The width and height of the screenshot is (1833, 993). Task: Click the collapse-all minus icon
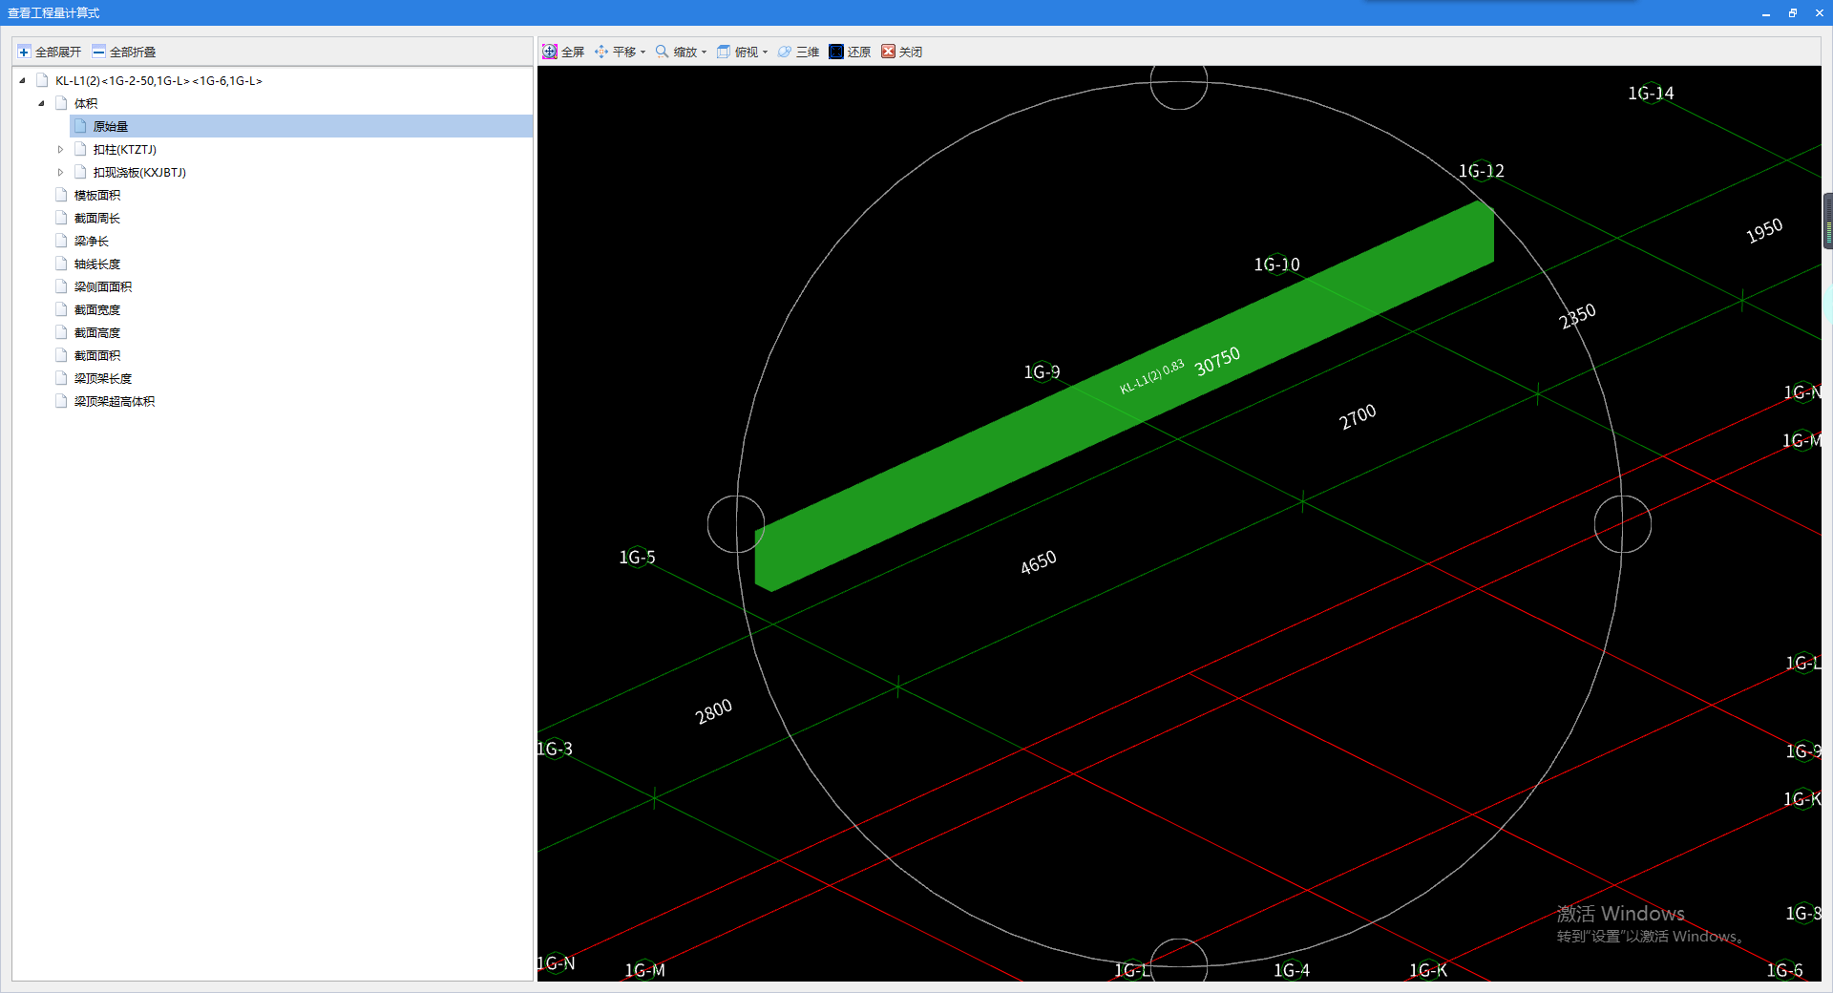[98, 52]
